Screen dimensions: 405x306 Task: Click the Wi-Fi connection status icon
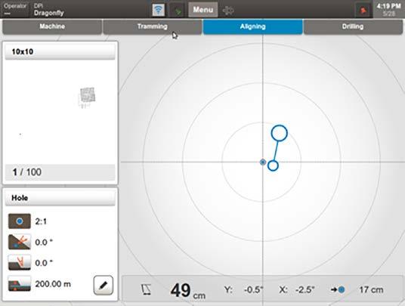pos(158,10)
